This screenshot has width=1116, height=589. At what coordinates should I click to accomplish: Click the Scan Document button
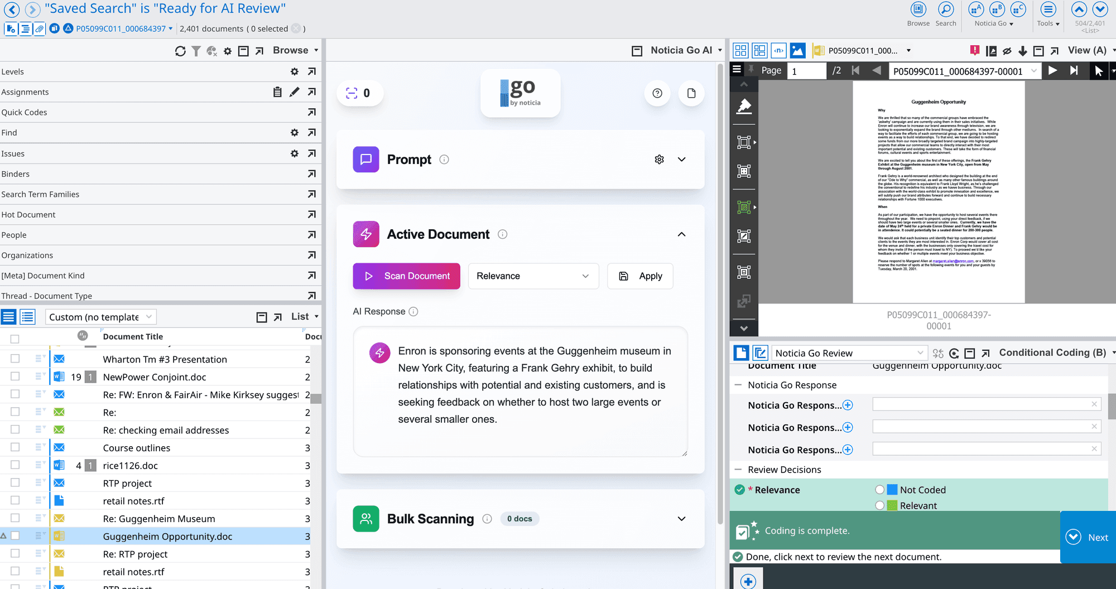tap(407, 276)
